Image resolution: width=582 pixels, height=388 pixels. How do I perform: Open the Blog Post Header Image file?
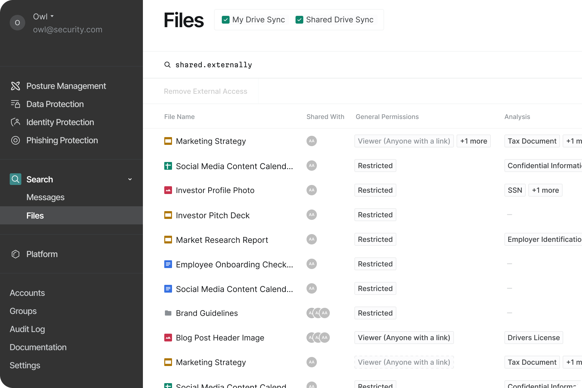pos(220,338)
